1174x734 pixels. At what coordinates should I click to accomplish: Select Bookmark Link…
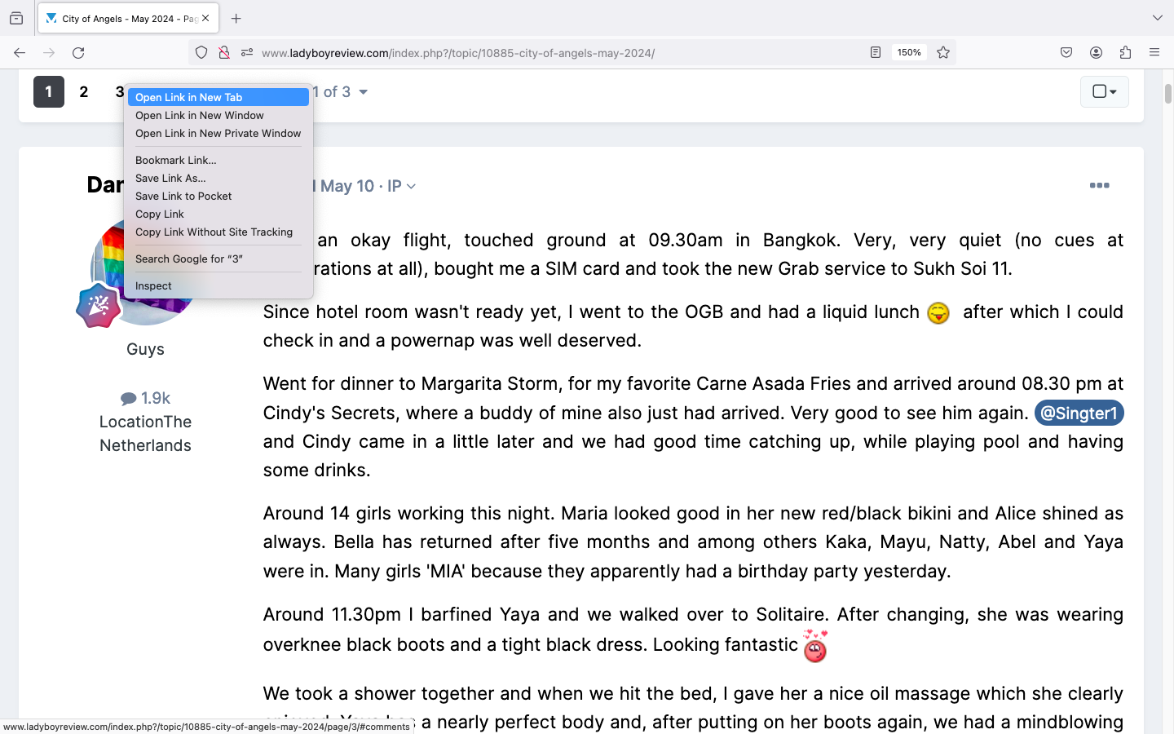(218, 160)
